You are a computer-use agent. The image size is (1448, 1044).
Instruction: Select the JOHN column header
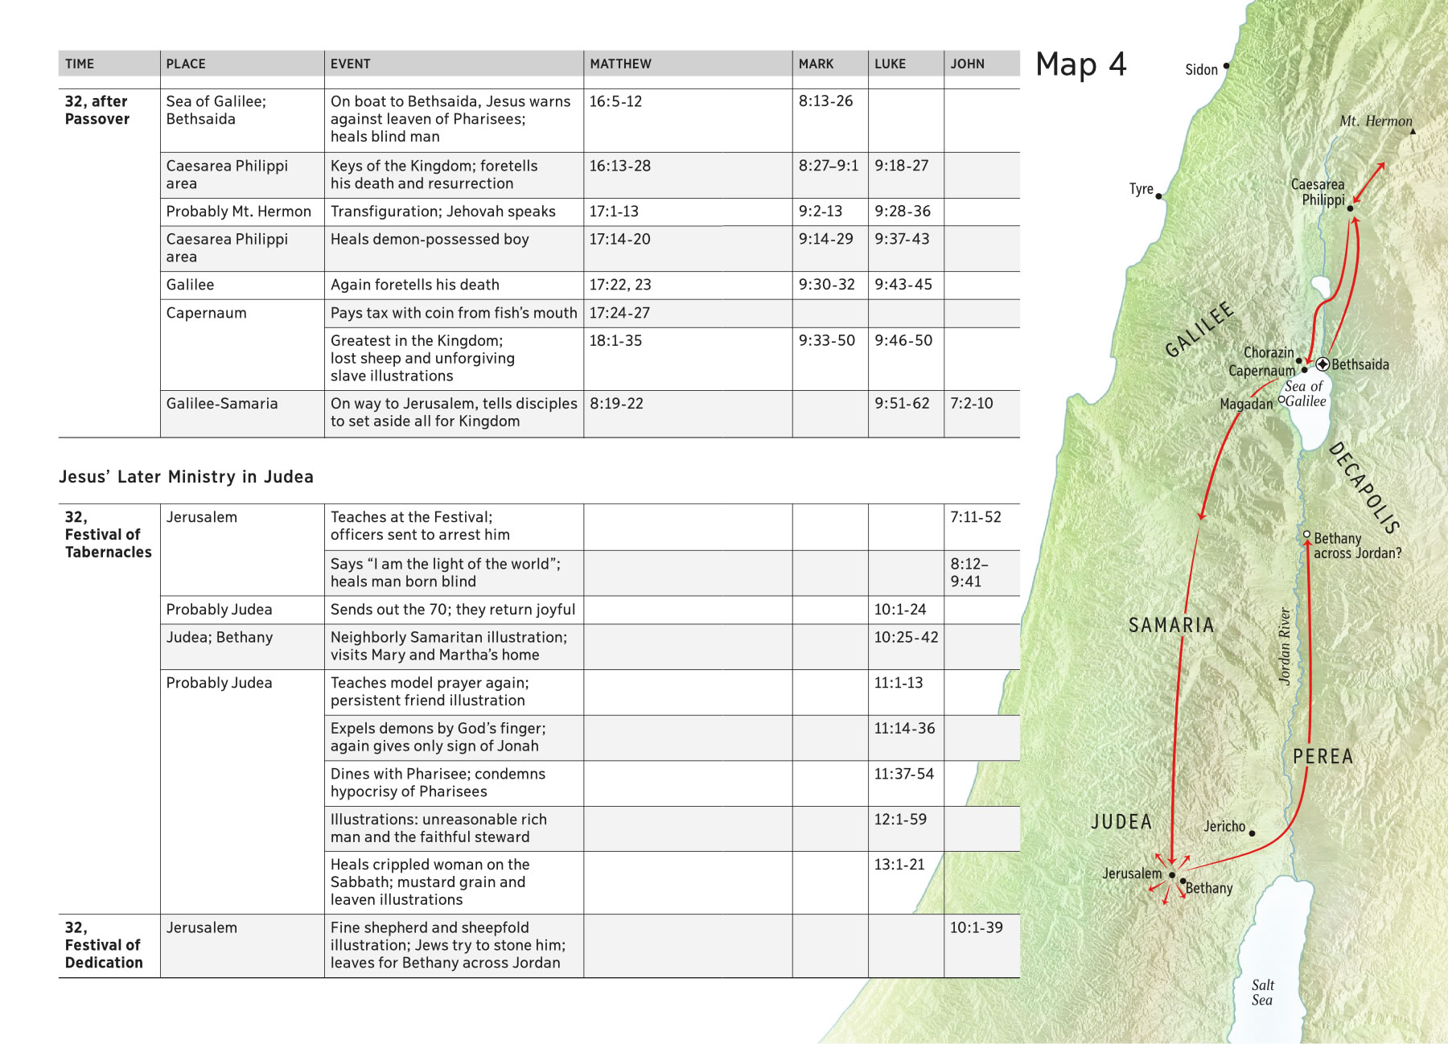[x=967, y=64]
